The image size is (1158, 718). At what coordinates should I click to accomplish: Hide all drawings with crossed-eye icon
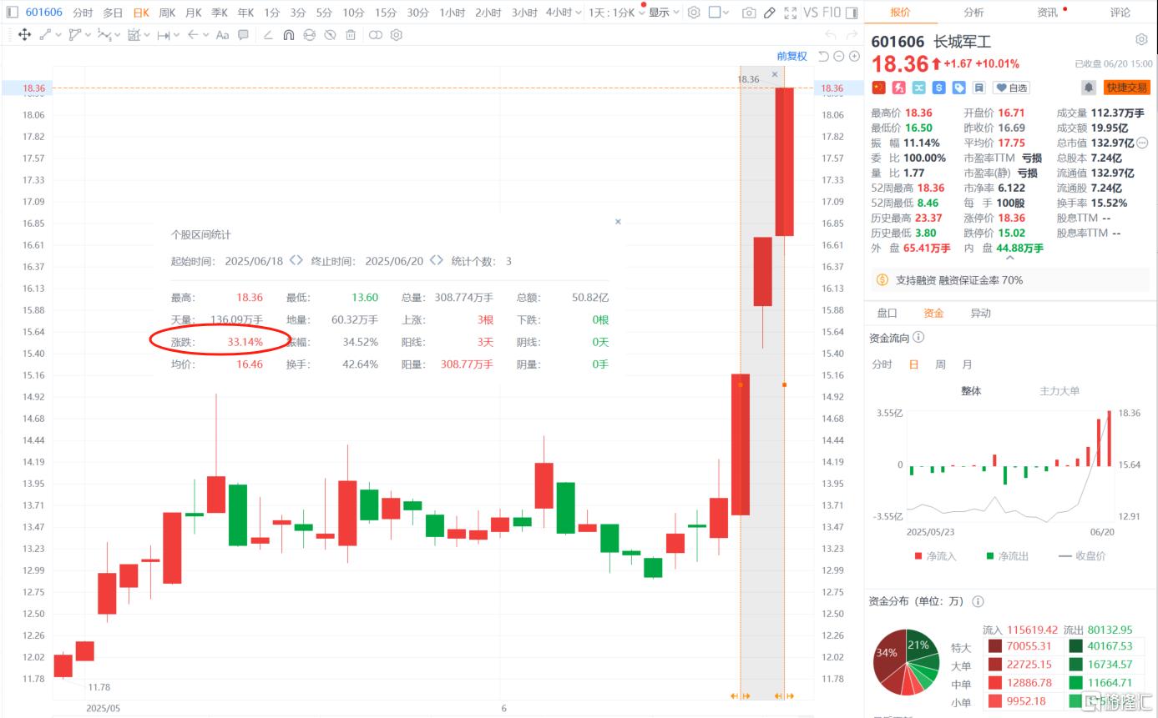(x=330, y=35)
